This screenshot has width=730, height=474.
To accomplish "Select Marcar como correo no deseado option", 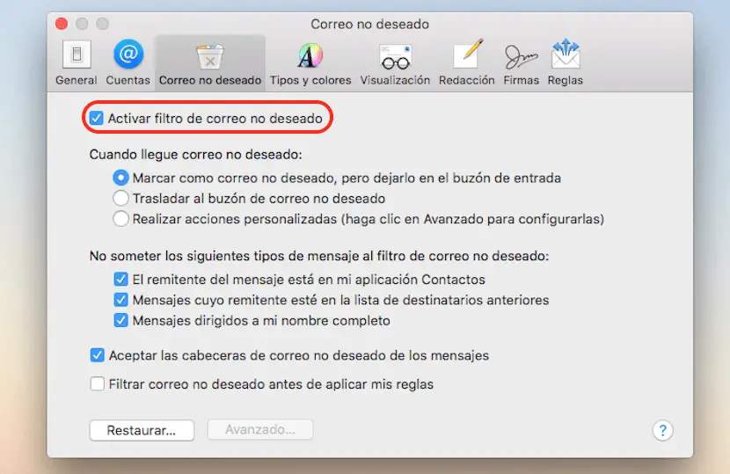I will click(120, 178).
